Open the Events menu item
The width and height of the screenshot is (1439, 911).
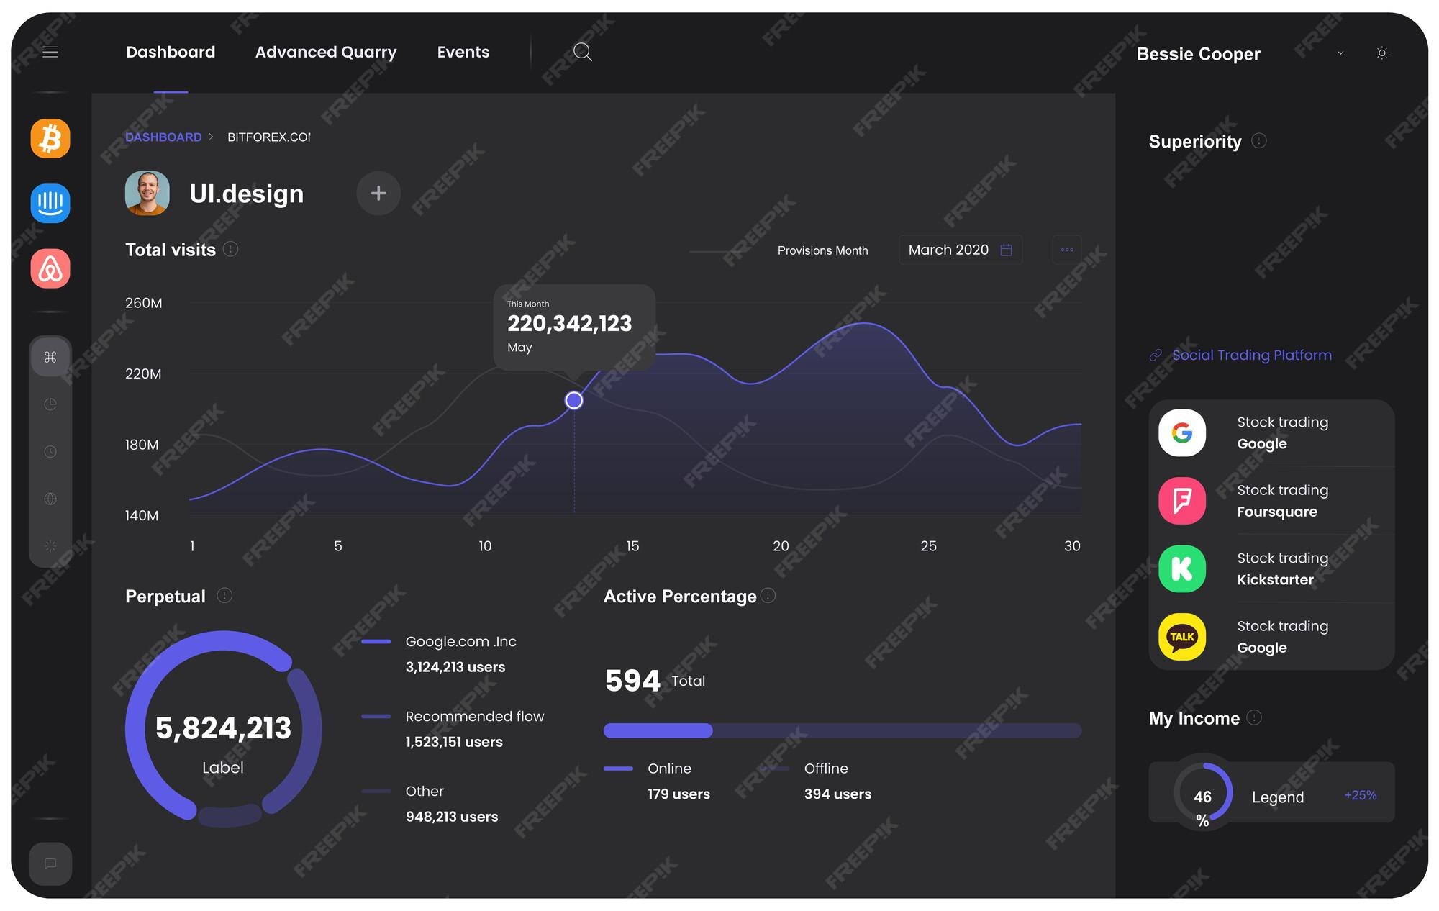click(x=463, y=52)
